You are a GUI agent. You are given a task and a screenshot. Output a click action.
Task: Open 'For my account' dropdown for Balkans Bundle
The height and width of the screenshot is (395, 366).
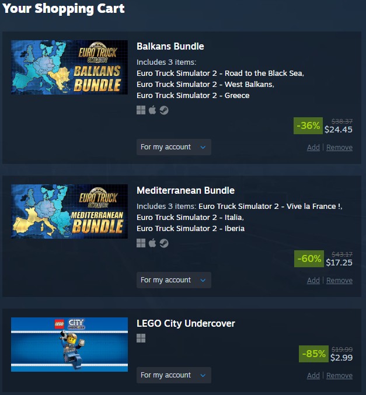click(x=174, y=147)
